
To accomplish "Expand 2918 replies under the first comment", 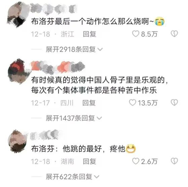I will coord(74,49).
